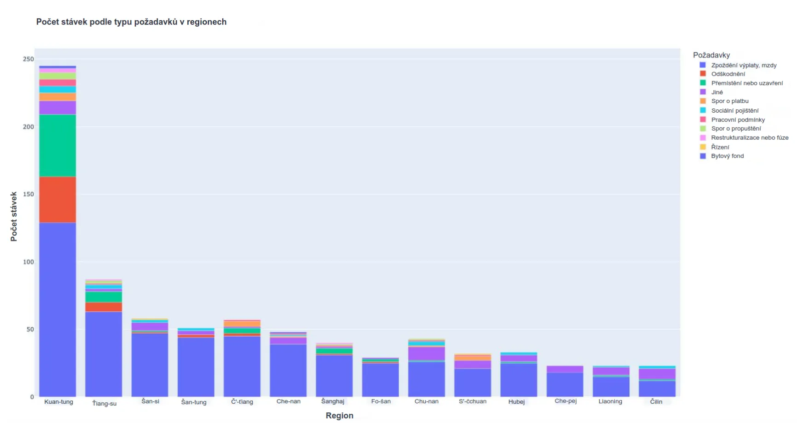Click the chart title 'Počet stávek podle typu požadavků v regionech'
797x423 pixels.
coord(131,22)
